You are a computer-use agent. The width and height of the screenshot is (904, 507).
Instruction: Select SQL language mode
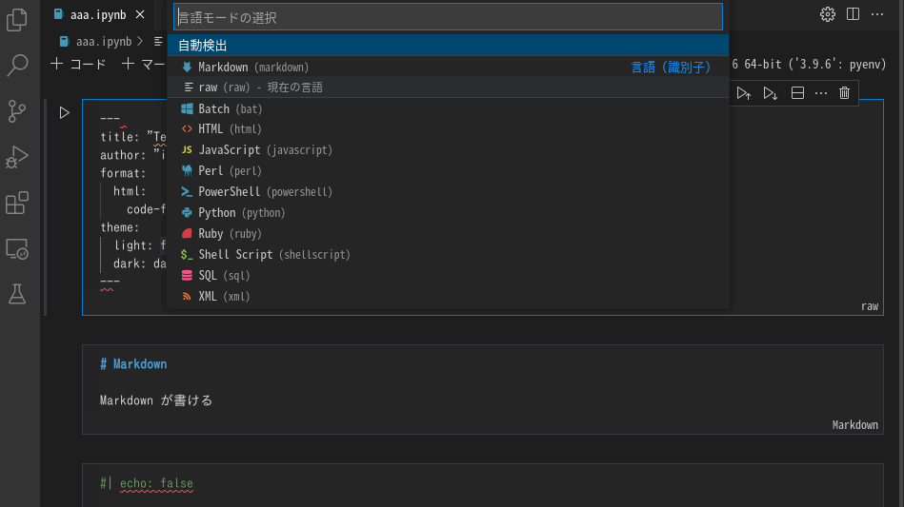(x=448, y=276)
